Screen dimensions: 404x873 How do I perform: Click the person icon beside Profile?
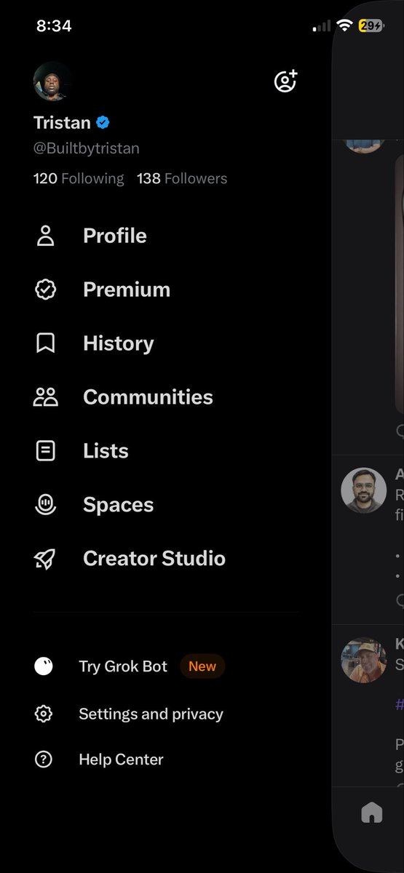[x=45, y=236]
